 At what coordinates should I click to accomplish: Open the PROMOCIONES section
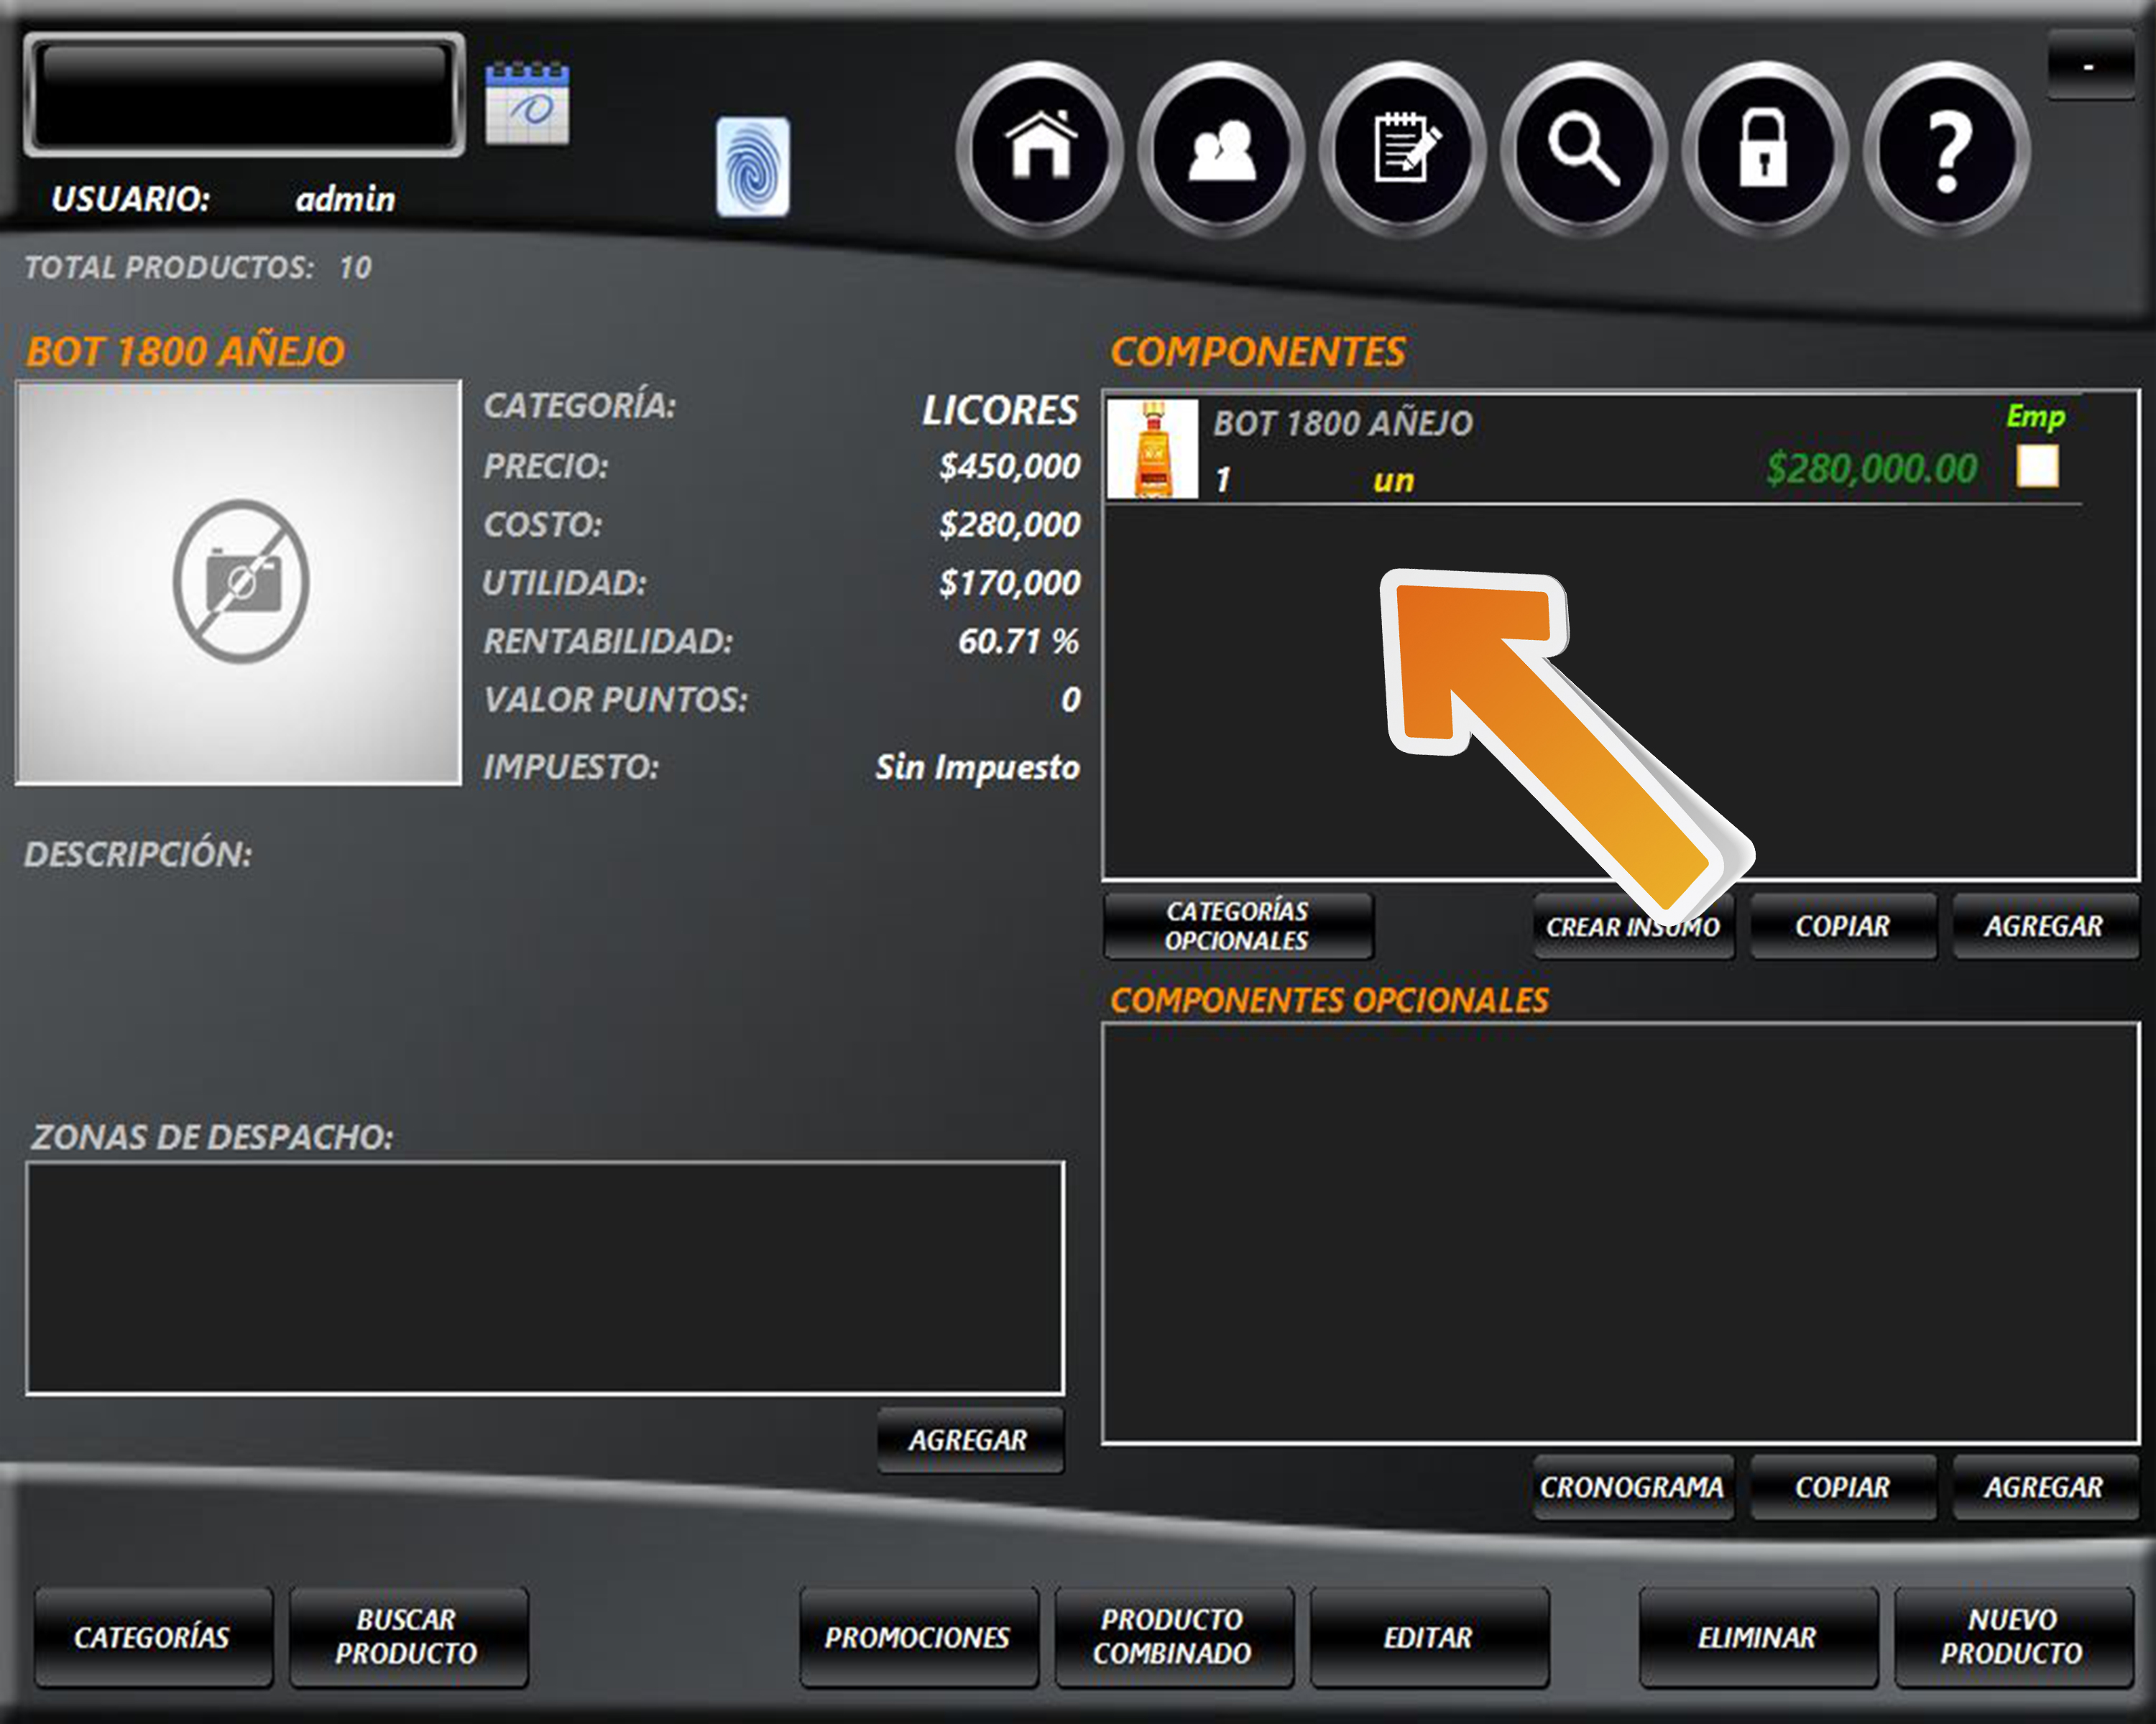tap(918, 1637)
